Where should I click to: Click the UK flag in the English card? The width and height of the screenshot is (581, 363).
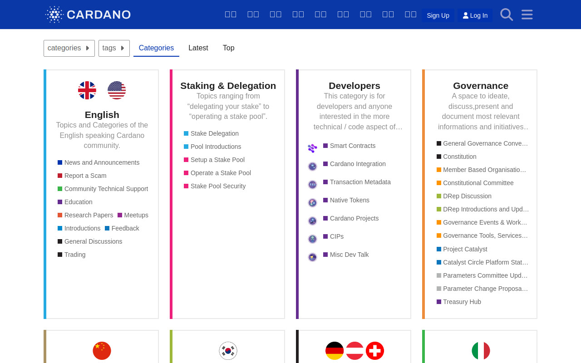point(87,90)
